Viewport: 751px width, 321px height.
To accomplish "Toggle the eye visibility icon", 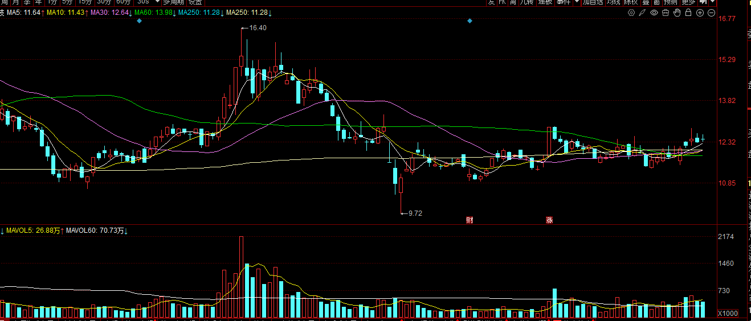I will coord(654,13).
